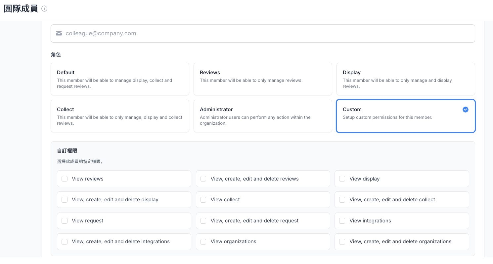
Task: Choose the Reviews role card
Action: click(263, 79)
